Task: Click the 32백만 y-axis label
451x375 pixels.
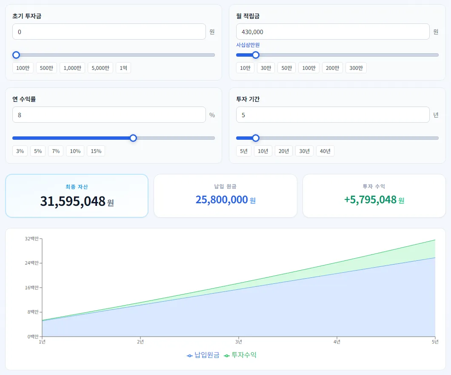Action: click(31, 239)
